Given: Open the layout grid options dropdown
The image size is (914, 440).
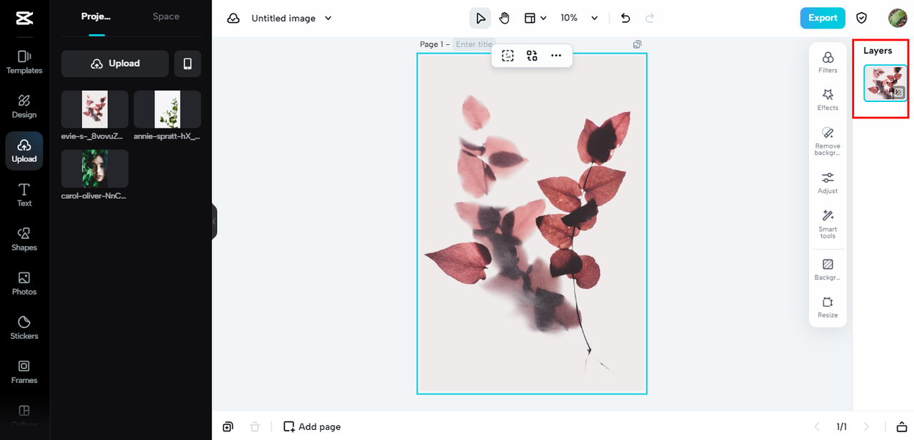Looking at the screenshot, I should click(x=536, y=18).
